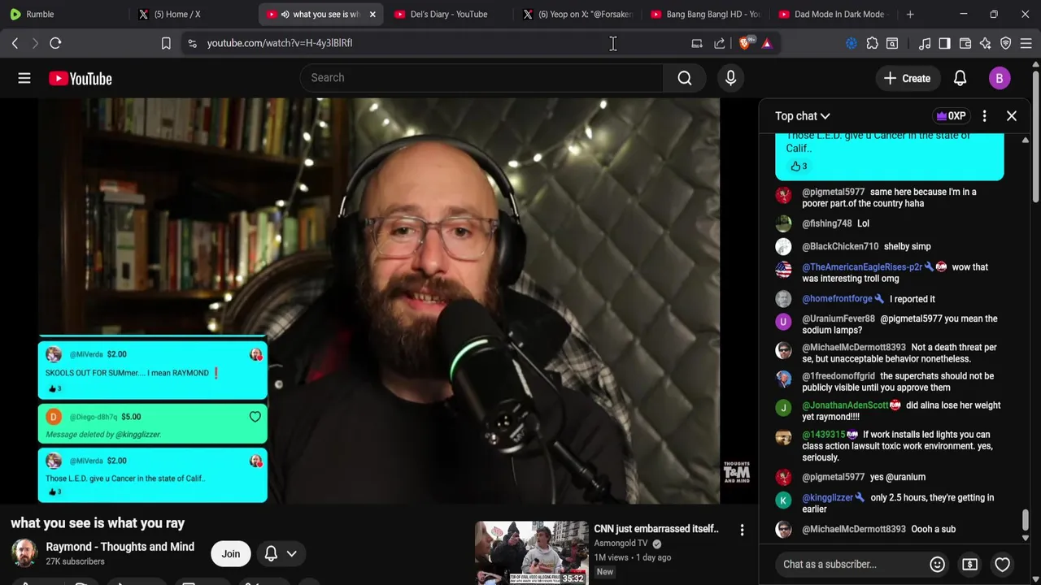Switch to the Yeop on X tab

point(577,14)
